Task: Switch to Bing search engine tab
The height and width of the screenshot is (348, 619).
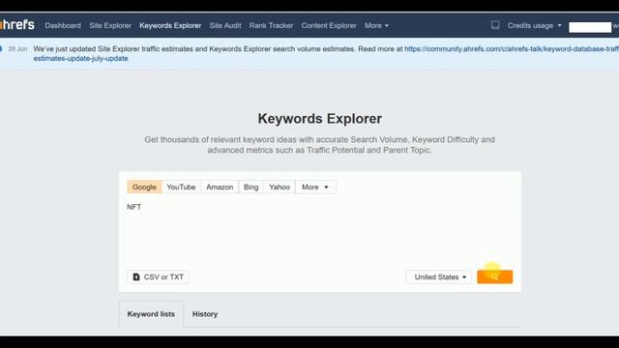Action: (x=251, y=187)
